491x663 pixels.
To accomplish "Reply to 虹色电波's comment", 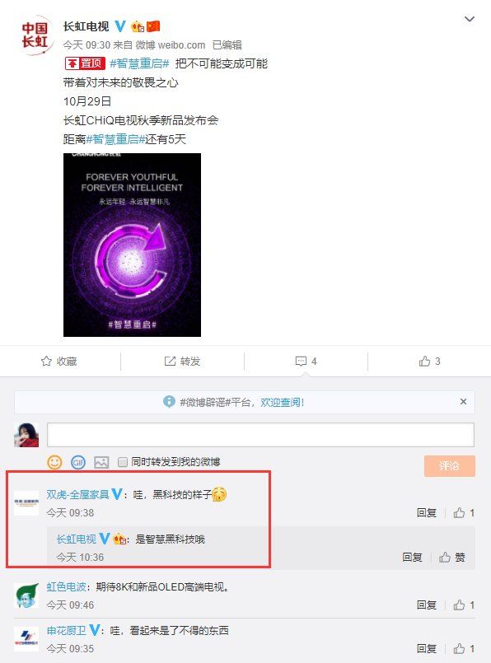I will coord(426,605).
